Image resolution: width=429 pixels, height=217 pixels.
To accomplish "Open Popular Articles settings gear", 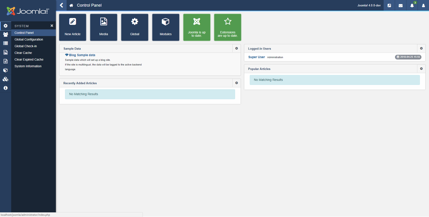I will (421, 69).
